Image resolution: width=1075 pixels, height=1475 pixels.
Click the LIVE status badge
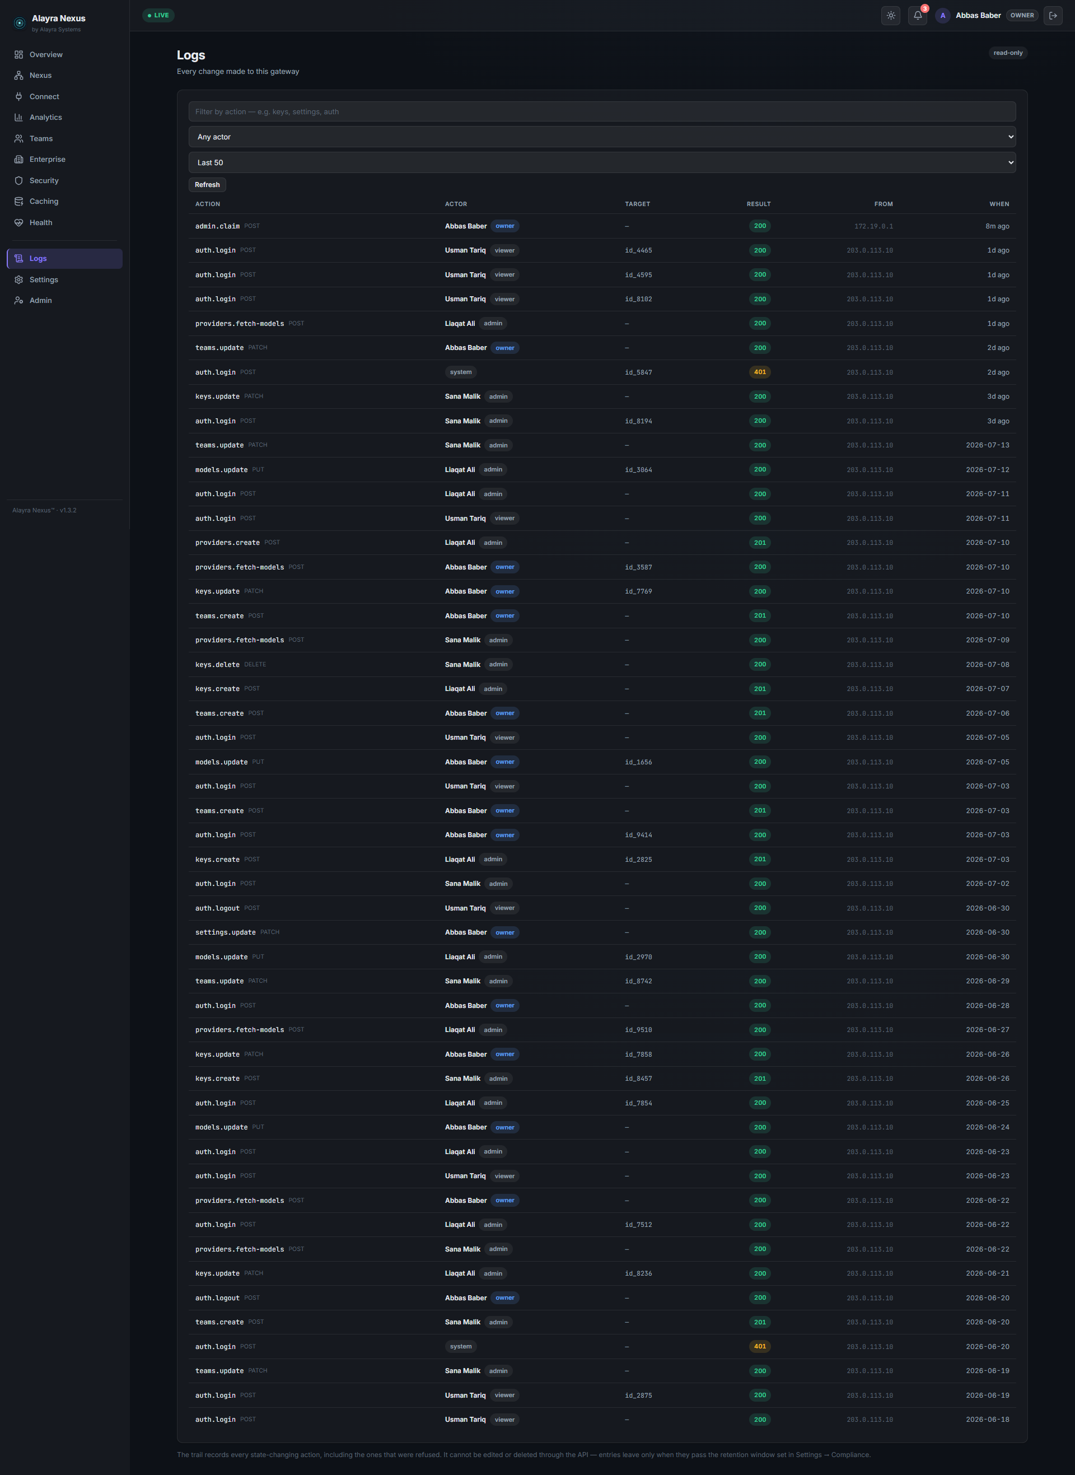(158, 16)
